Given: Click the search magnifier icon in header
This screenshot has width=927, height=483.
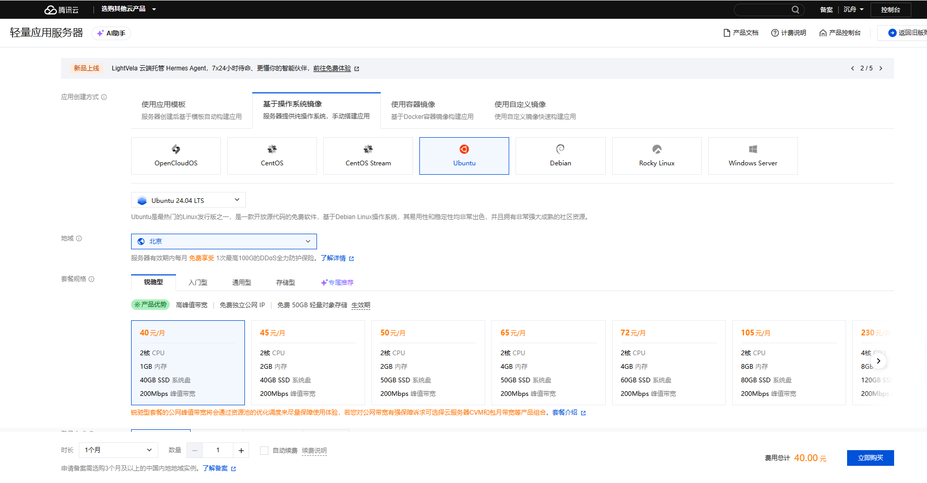Looking at the screenshot, I should (x=795, y=9).
